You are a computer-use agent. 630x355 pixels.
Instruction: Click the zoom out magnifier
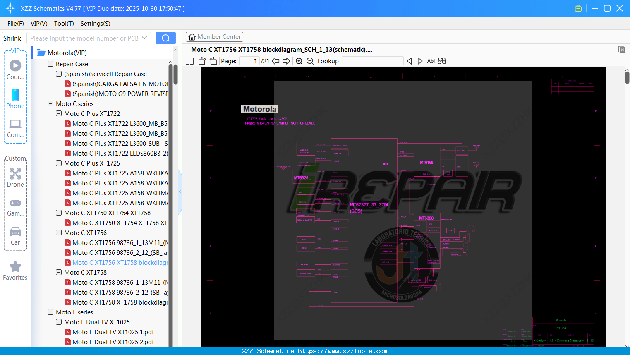pos(310,61)
